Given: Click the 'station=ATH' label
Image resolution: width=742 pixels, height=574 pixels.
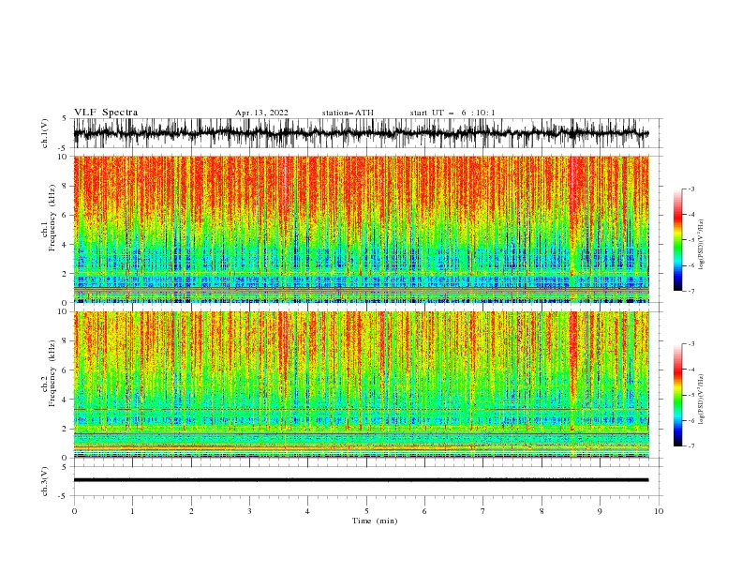Looking at the screenshot, I should coord(348,113).
